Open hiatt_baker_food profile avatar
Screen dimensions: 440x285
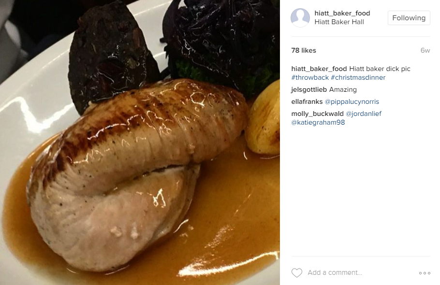(300, 18)
